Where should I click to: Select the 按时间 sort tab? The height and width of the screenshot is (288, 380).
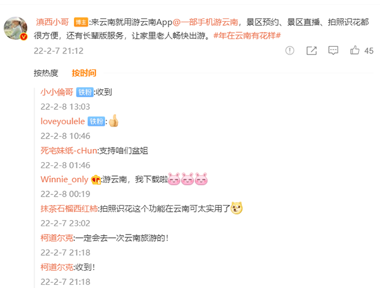point(84,73)
